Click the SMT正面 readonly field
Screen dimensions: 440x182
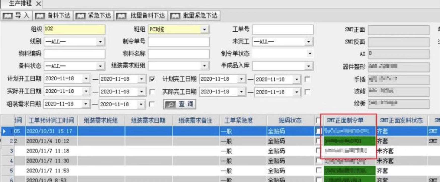coord(398,30)
